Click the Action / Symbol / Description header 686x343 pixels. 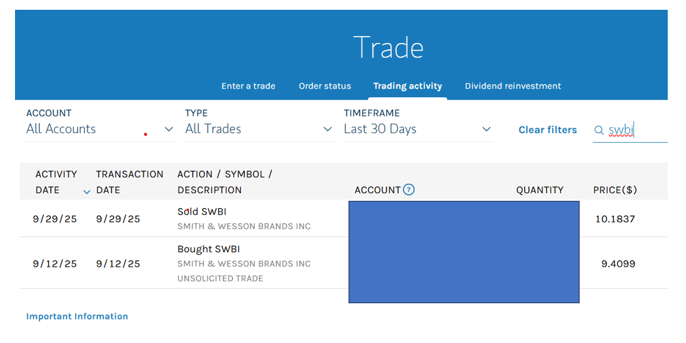(x=225, y=182)
